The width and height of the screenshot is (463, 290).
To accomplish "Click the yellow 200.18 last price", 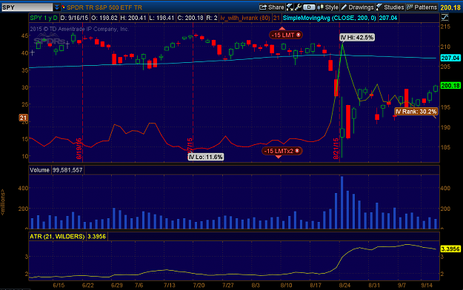I will tap(450, 7).
